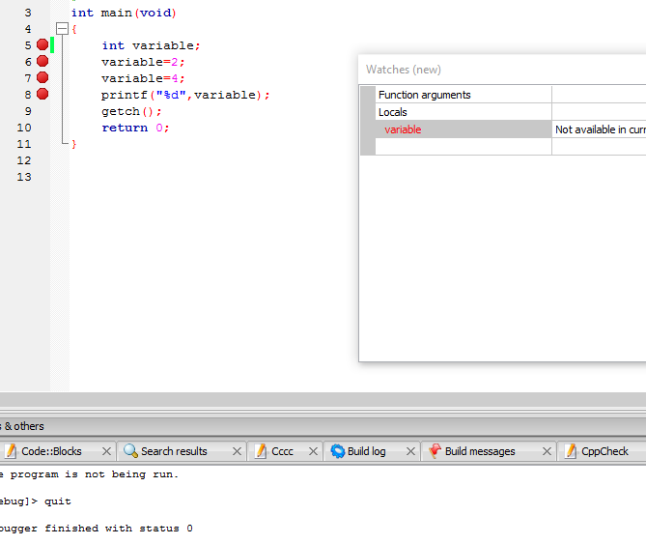Clear the breakpoint marker on line 8
Screen dimensions: 646x544
pos(42,95)
